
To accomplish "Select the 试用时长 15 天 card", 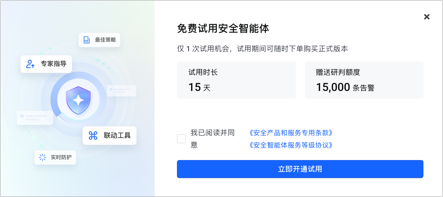I will (236, 80).
